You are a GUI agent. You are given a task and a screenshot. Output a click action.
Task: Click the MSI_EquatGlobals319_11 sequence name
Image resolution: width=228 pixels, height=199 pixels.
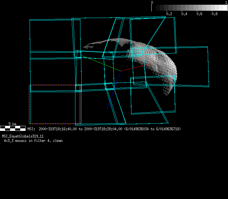click(x=23, y=136)
